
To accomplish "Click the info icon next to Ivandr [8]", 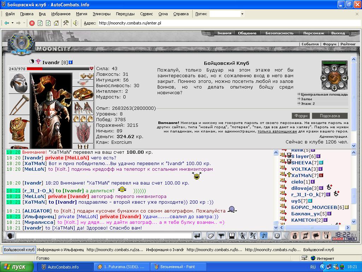I will point(71,62).
